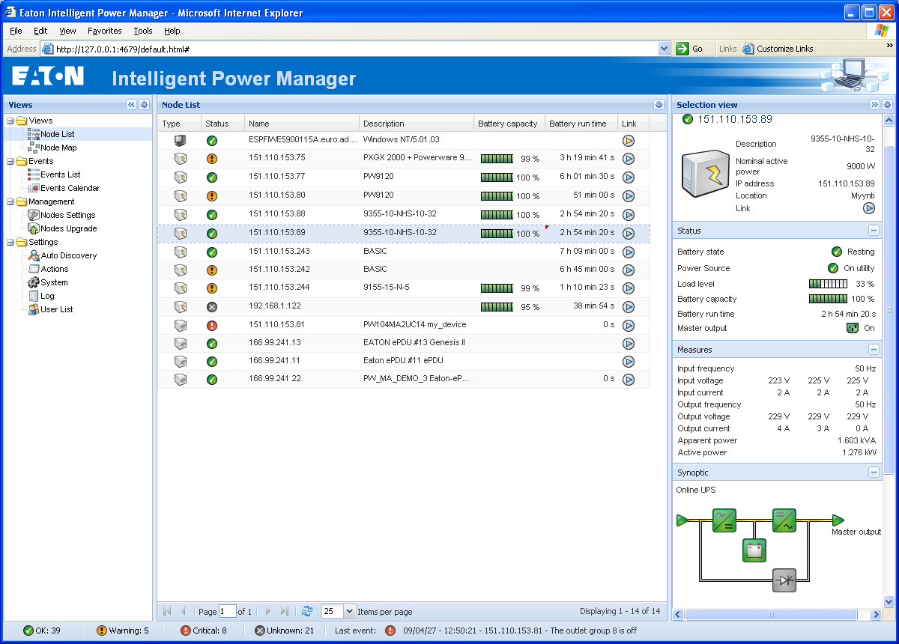Viewport: 899px width, 644px height.
Task: Open link for node 151.110.153.77
Action: (x=629, y=177)
